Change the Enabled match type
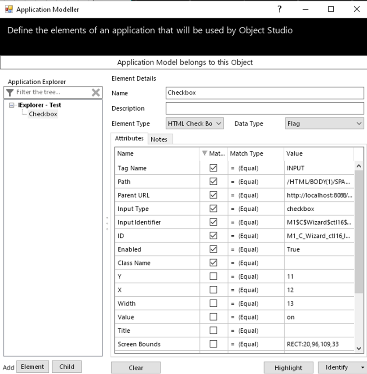This screenshot has width=367, height=374. (256, 249)
